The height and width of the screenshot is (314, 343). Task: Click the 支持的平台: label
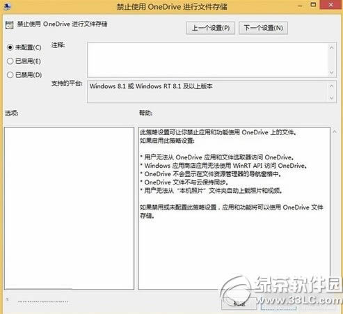[x=67, y=84]
